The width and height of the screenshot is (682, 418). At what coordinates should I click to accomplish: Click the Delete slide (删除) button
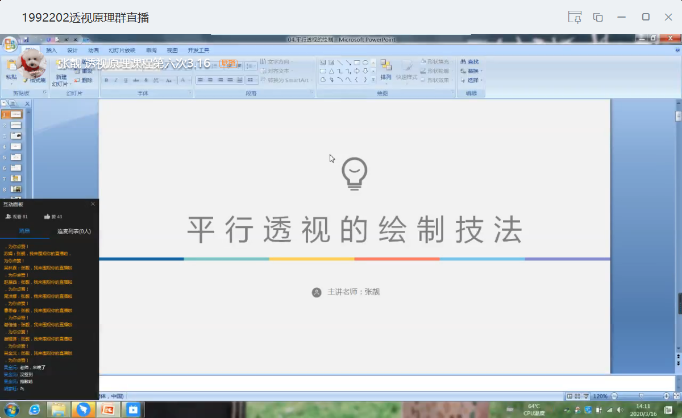(x=83, y=80)
